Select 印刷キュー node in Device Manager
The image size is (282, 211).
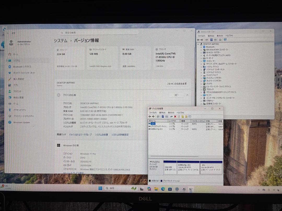tap(210, 101)
